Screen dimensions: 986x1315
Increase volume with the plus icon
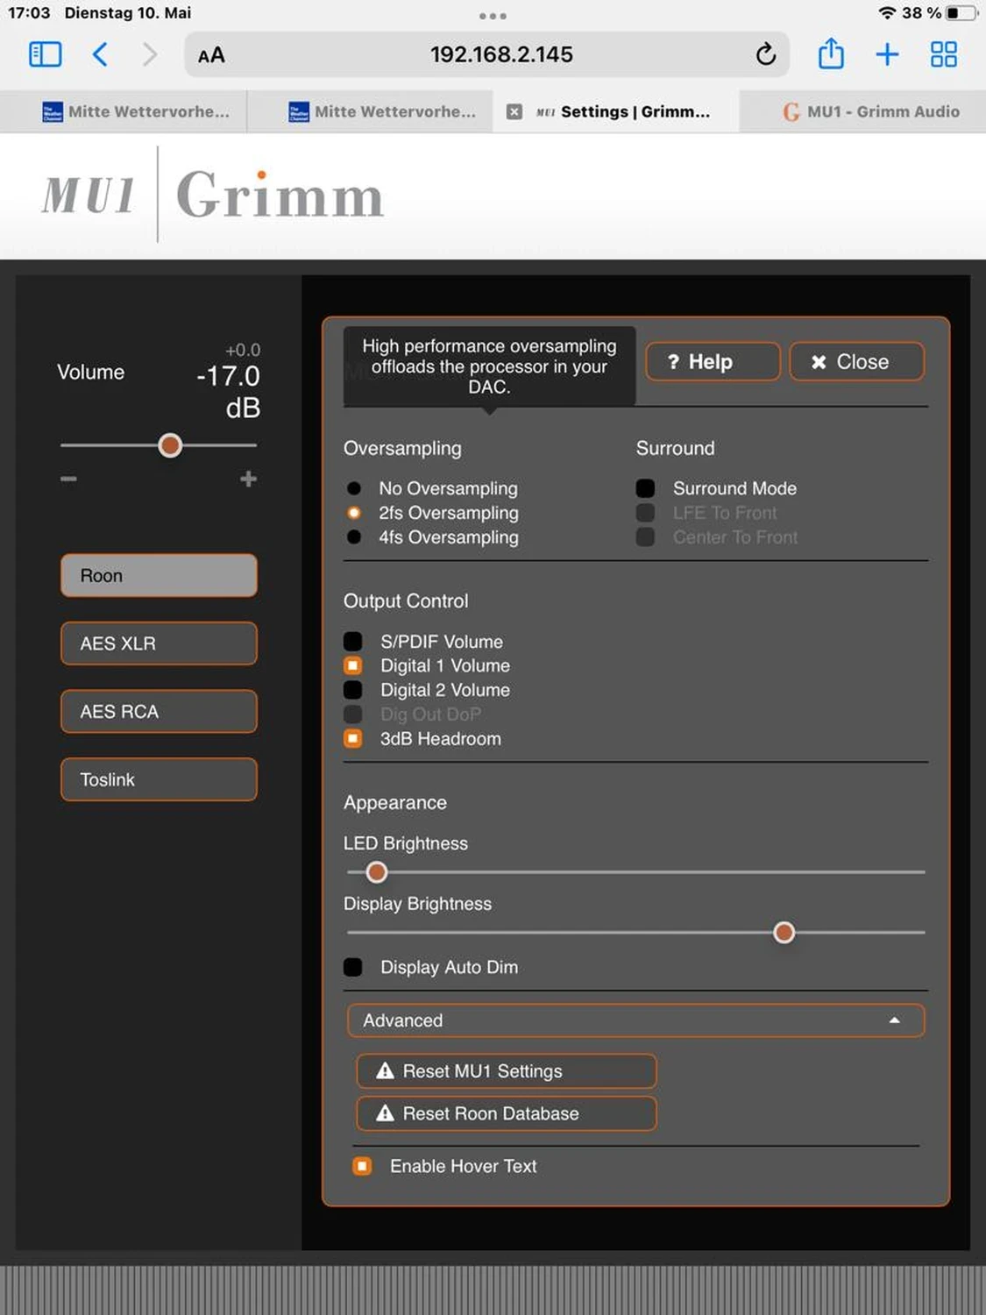tap(248, 479)
